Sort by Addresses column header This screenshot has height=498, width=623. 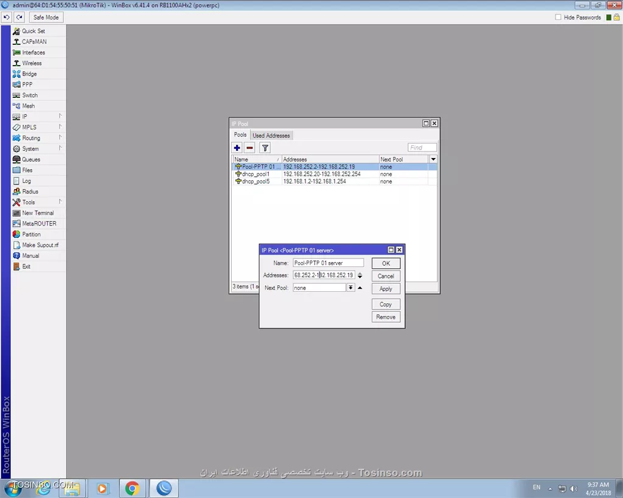click(330, 159)
